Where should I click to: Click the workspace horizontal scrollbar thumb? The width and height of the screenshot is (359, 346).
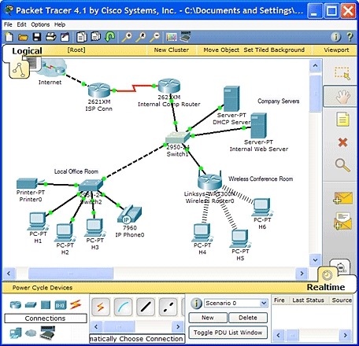[x=71, y=274]
